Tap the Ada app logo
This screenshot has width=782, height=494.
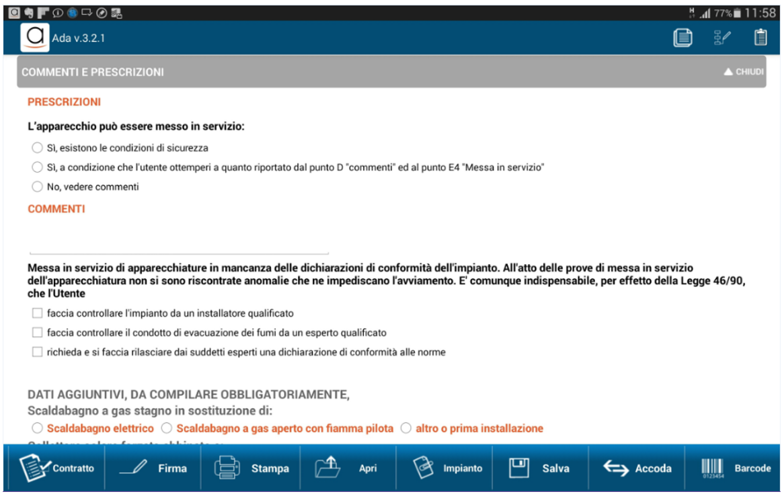35,38
